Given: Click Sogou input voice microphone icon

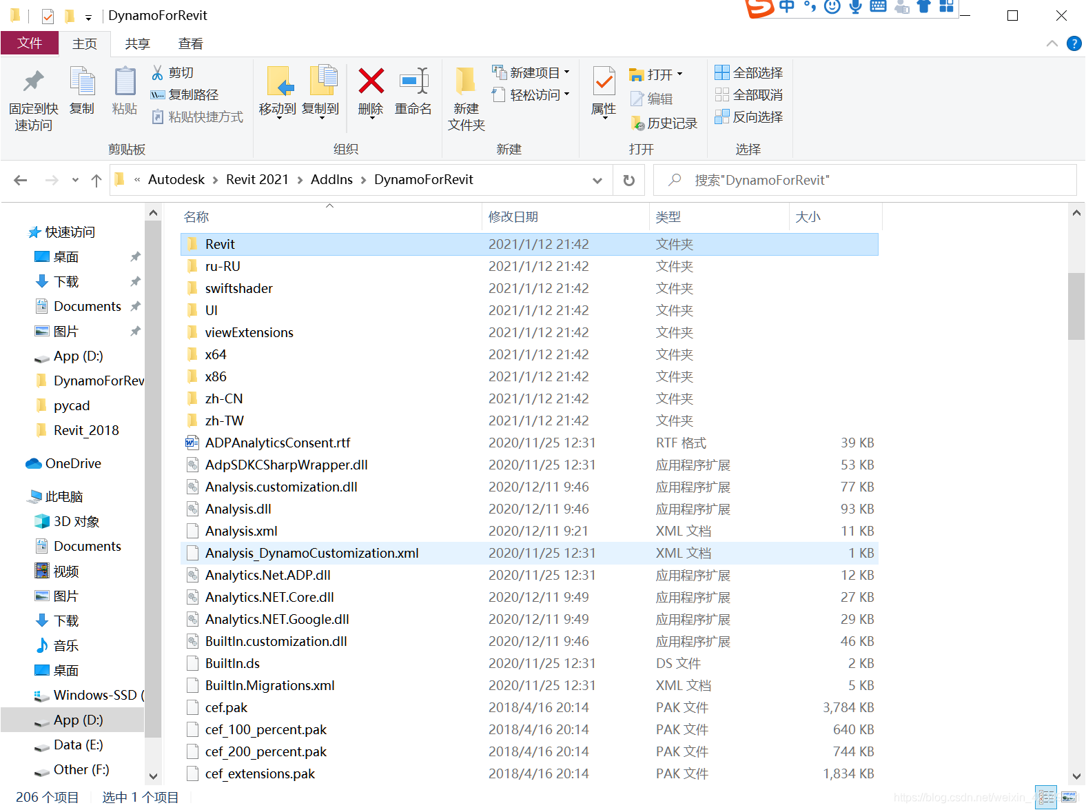Looking at the screenshot, I should pos(855,7).
